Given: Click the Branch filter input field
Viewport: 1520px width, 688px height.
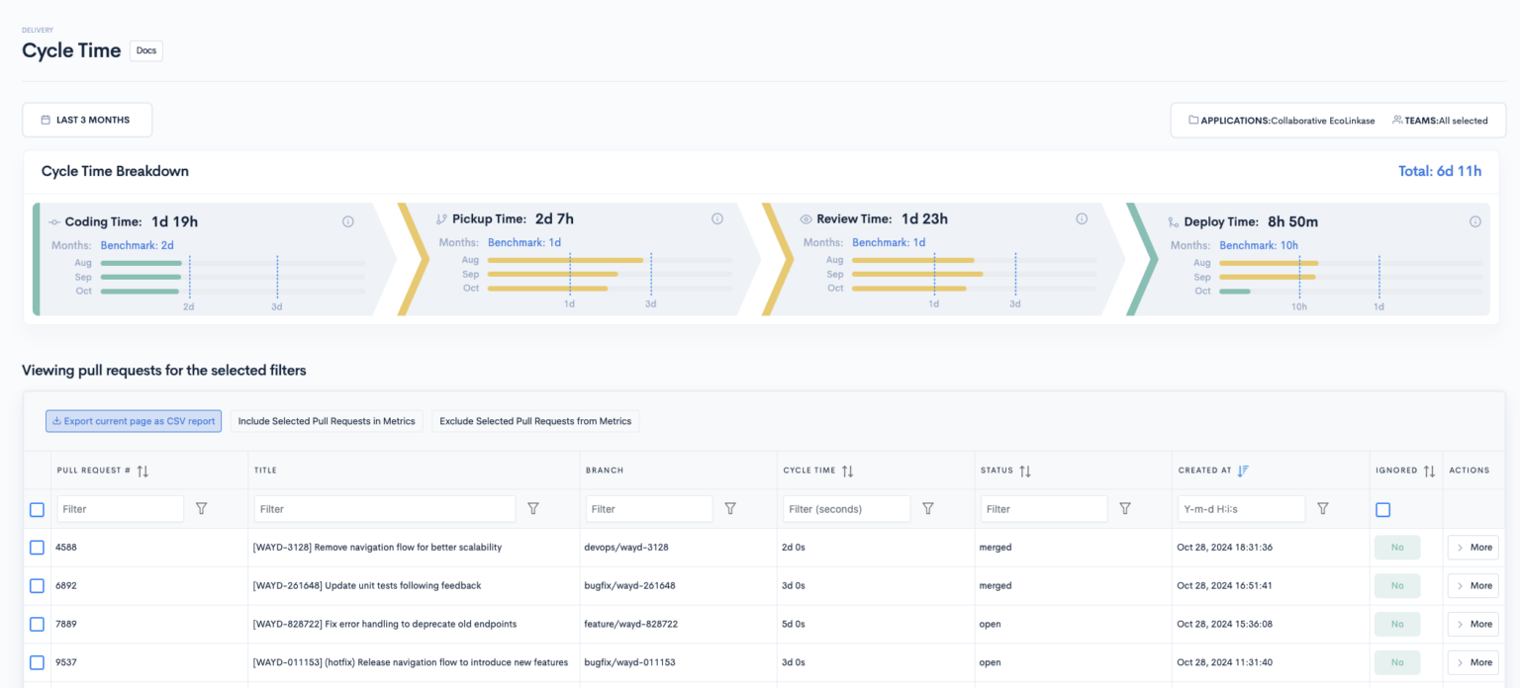Looking at the screenshot, I should (649, 509).
